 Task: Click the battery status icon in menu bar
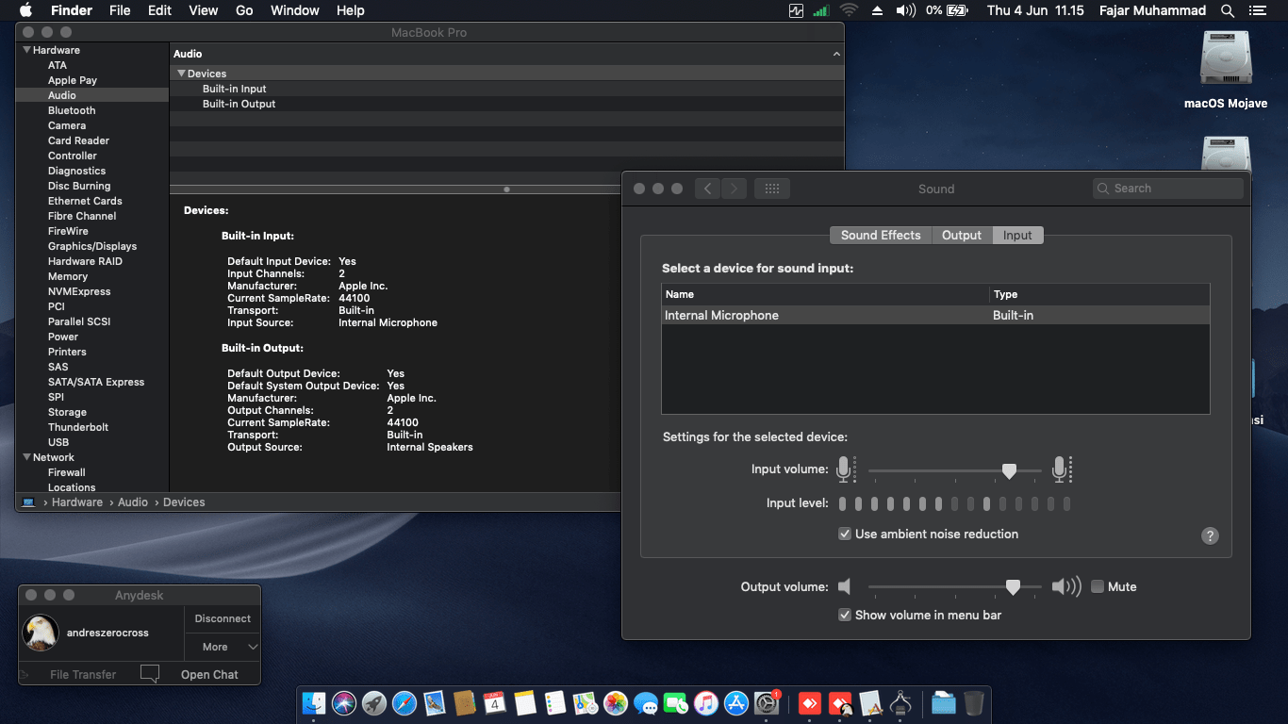tap(958, 10)
